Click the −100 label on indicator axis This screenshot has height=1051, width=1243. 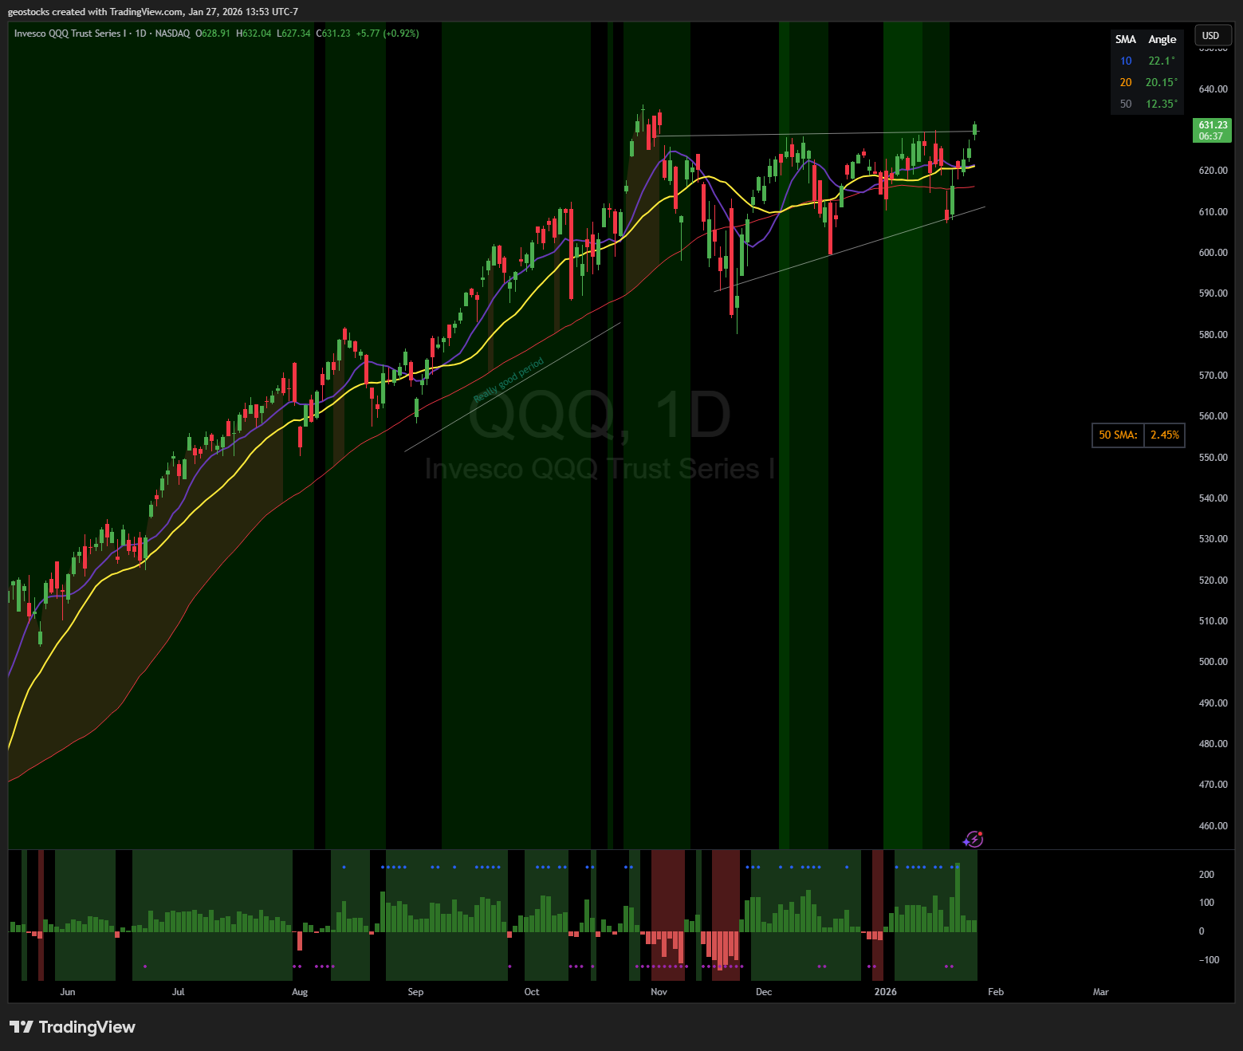[1209, 960]
